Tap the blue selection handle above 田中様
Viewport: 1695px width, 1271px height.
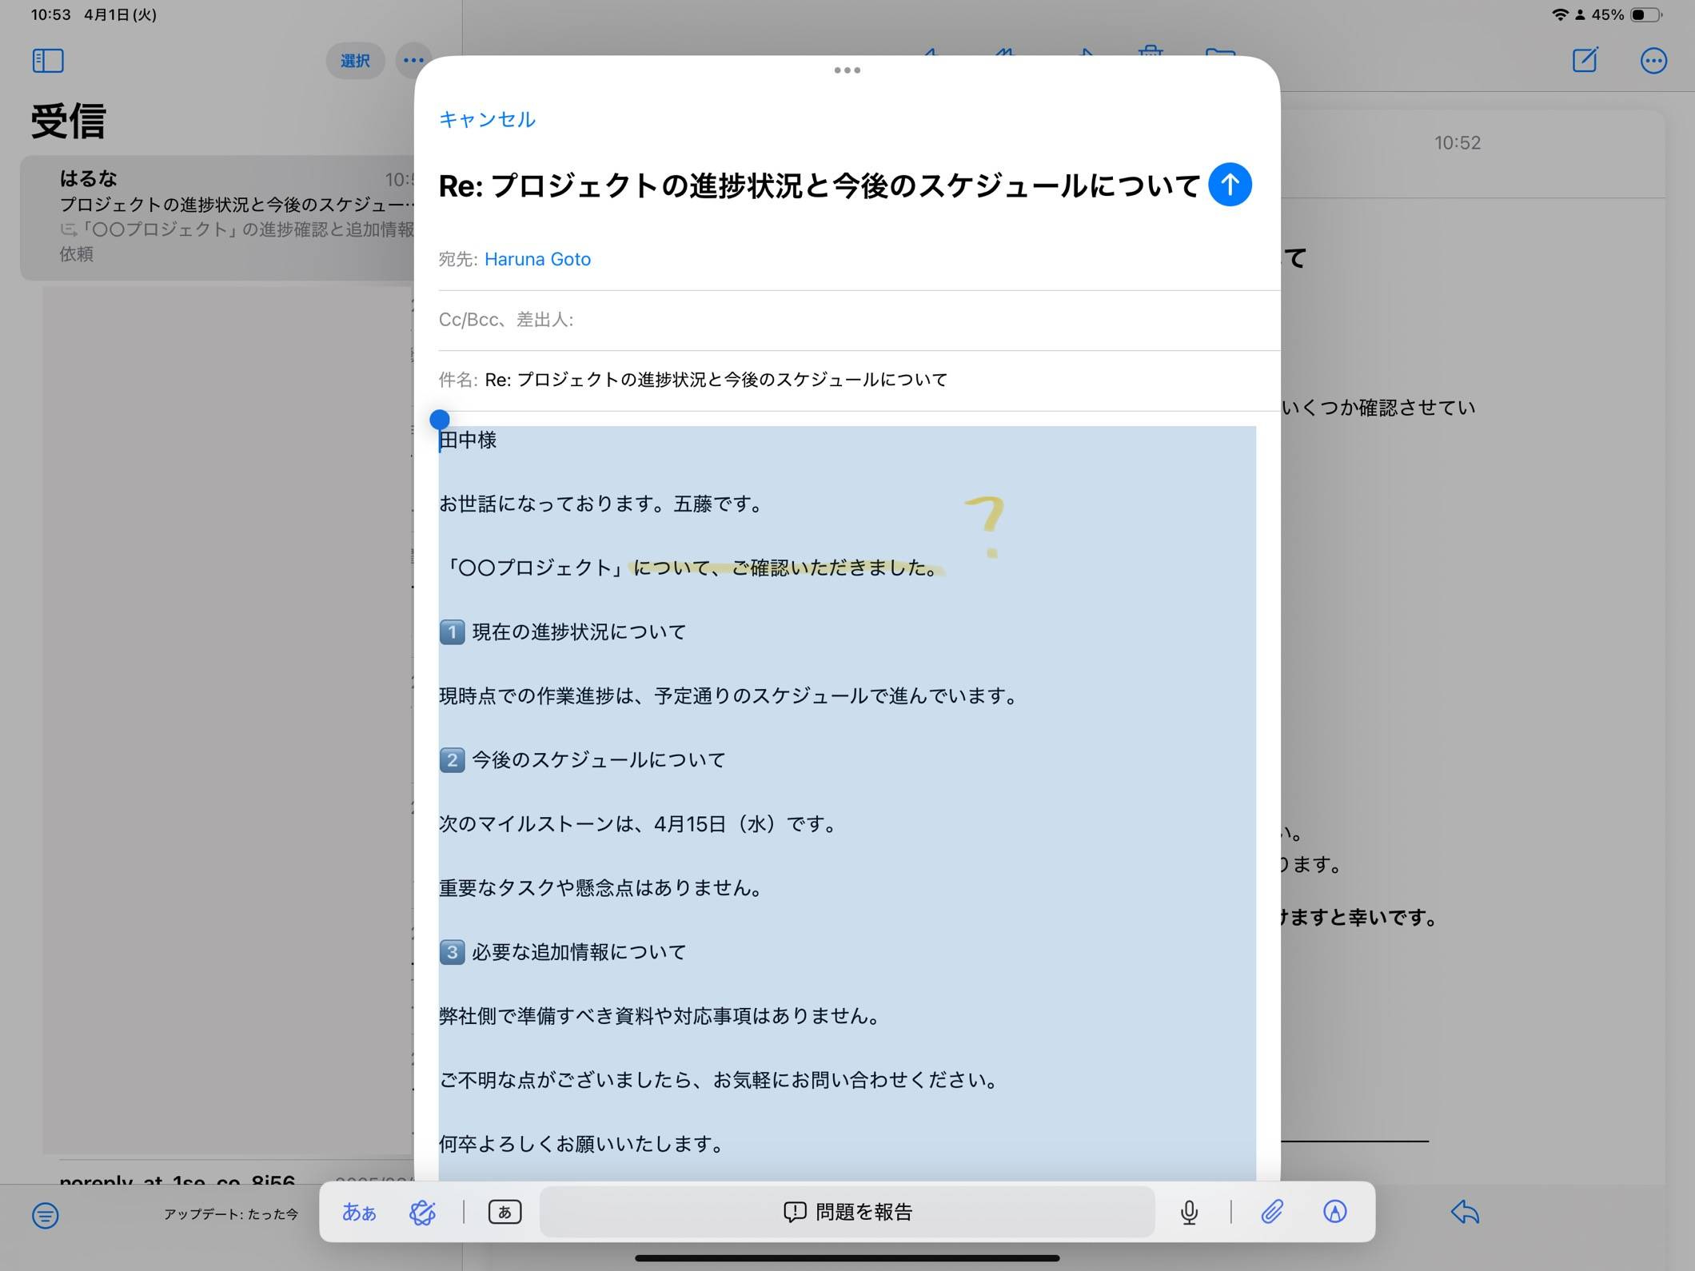tap(440, 419)
